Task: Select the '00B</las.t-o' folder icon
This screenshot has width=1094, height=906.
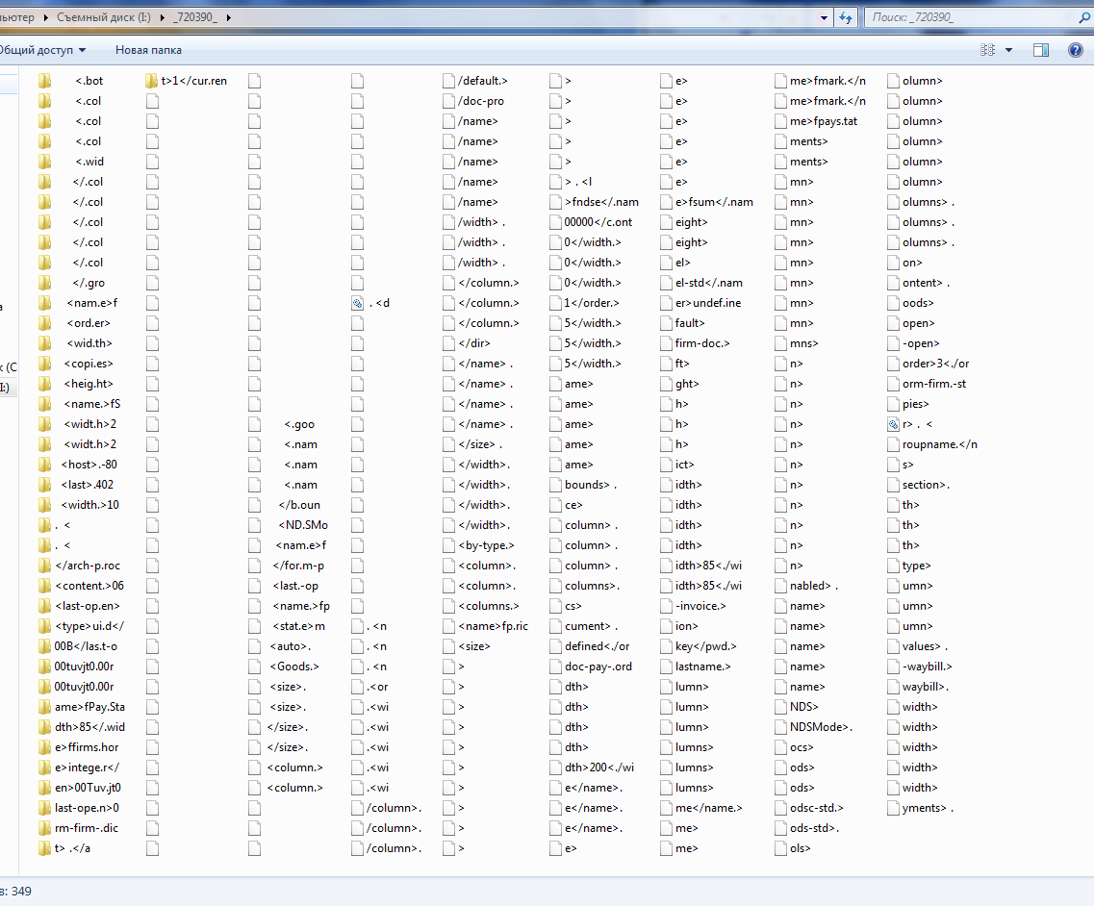Action: click(44, 646)
